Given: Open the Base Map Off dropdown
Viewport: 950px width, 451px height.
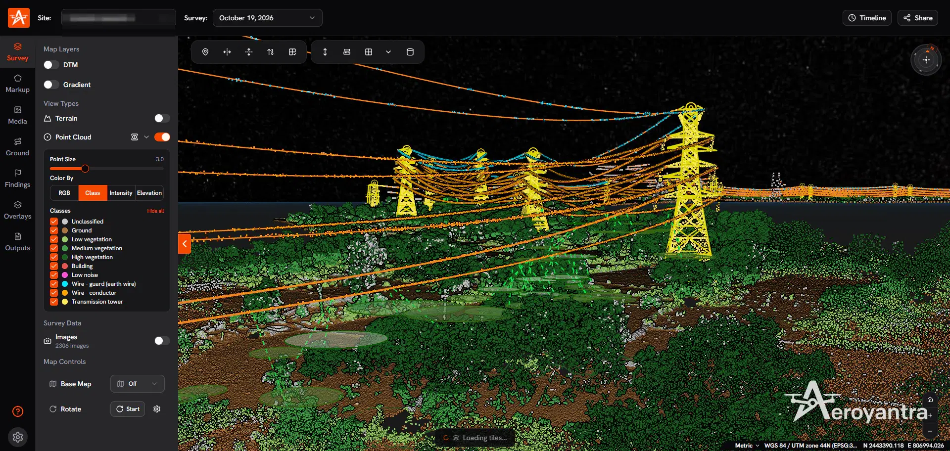Looking at the screenshot, I should click(x=138, y=384).
